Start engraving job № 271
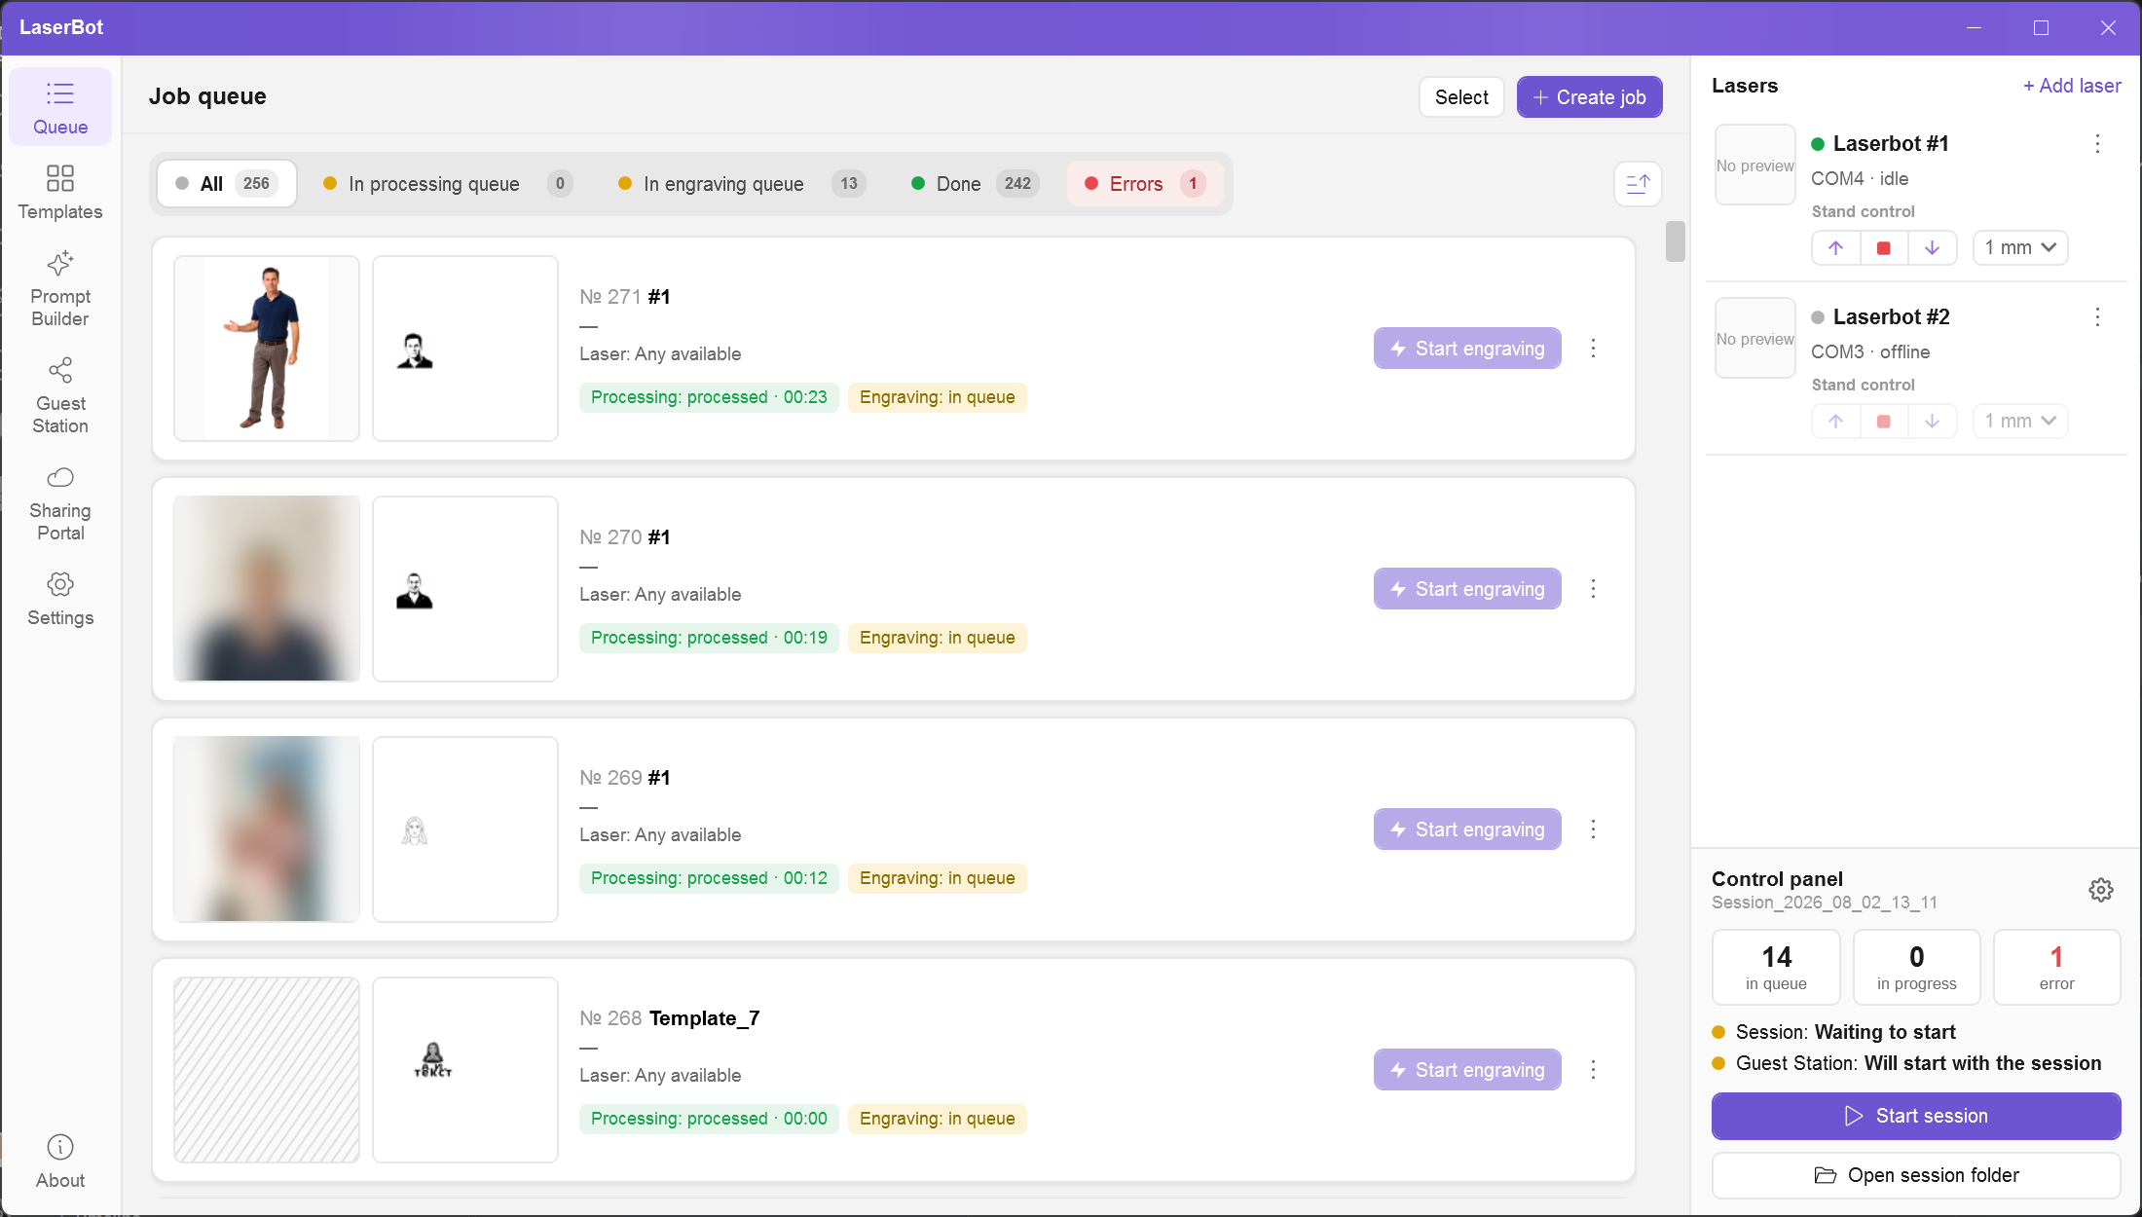 [1467, 349]
